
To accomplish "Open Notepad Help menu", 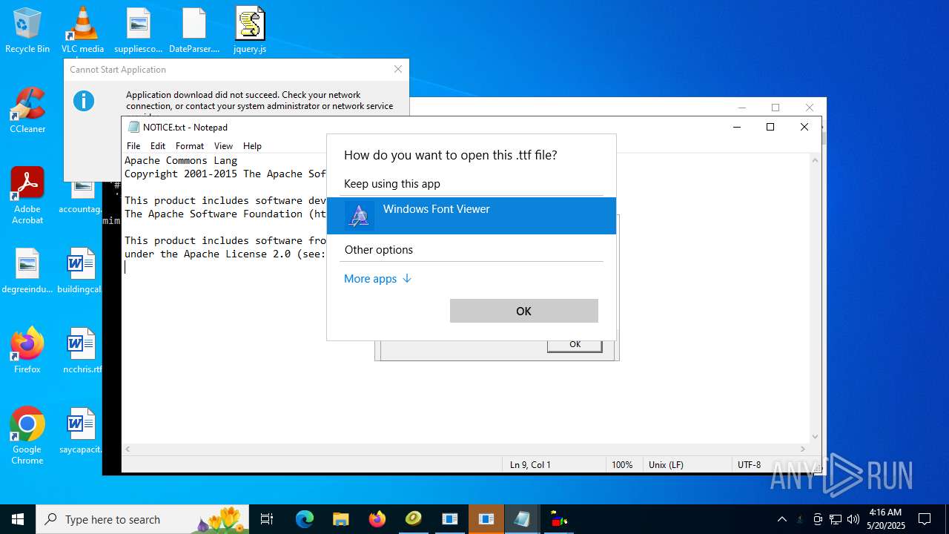I will coord(253,146).
